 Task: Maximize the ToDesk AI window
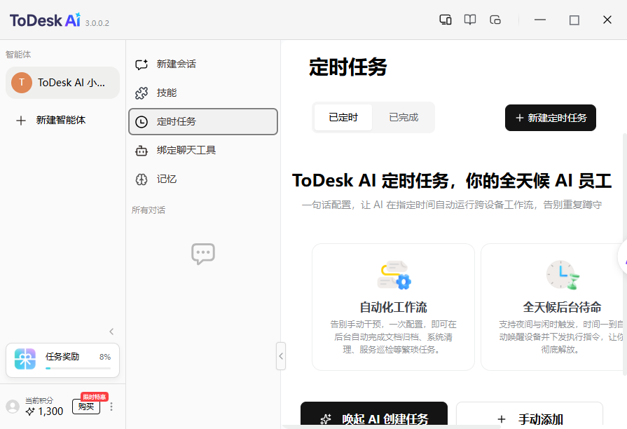(x=574, y=20)
